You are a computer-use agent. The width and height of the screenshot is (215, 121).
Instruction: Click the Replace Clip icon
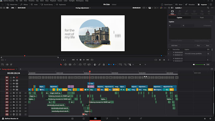point(89,65)
